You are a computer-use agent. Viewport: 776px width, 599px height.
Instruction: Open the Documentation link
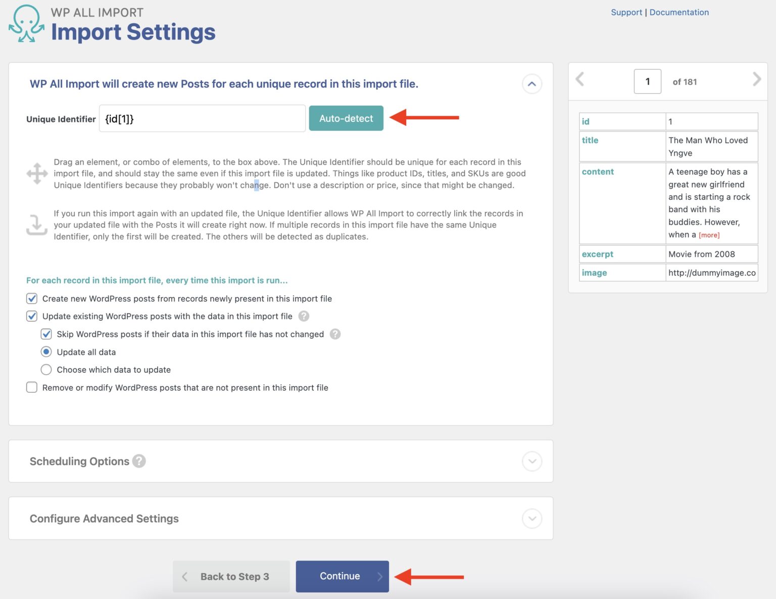(x=678, y=12)
